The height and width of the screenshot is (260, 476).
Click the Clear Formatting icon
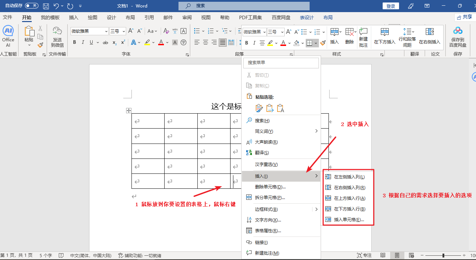pyautogui.click(x=166, y=31)
